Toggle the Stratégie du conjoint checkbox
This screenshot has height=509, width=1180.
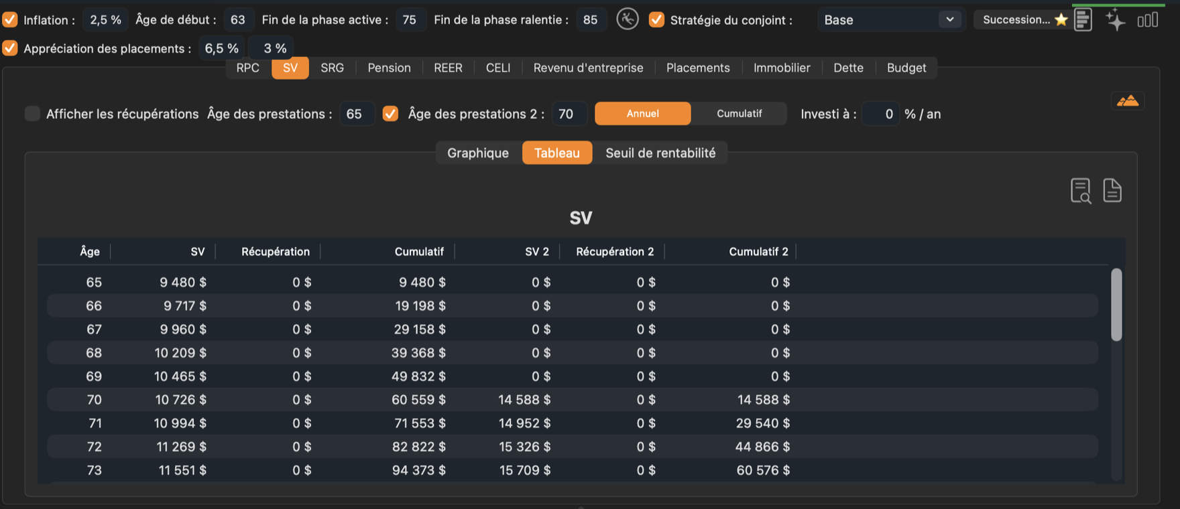[x=656, y=19]
